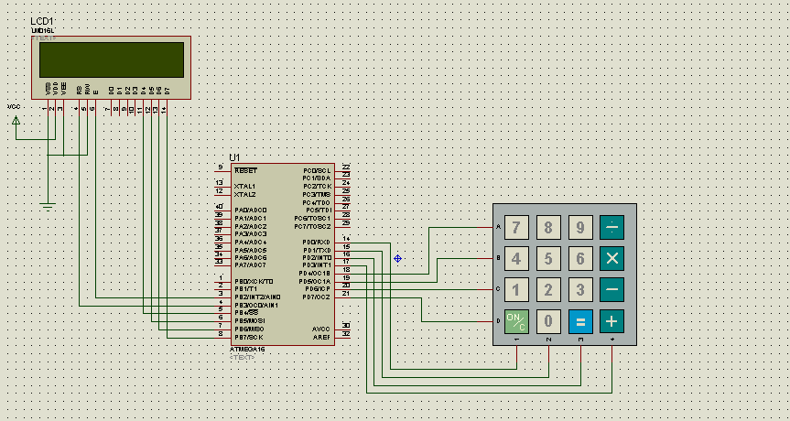Image resolution: width=790 pixels, height=421 pixels.
Task: Click the RESET pin label on U1
Action: (x=246, y=171)
